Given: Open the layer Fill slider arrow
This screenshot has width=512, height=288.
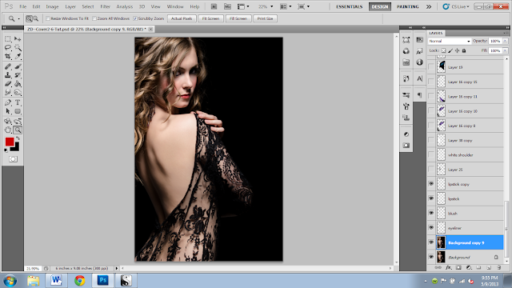Looking at the screenshot, I should 505,50.
